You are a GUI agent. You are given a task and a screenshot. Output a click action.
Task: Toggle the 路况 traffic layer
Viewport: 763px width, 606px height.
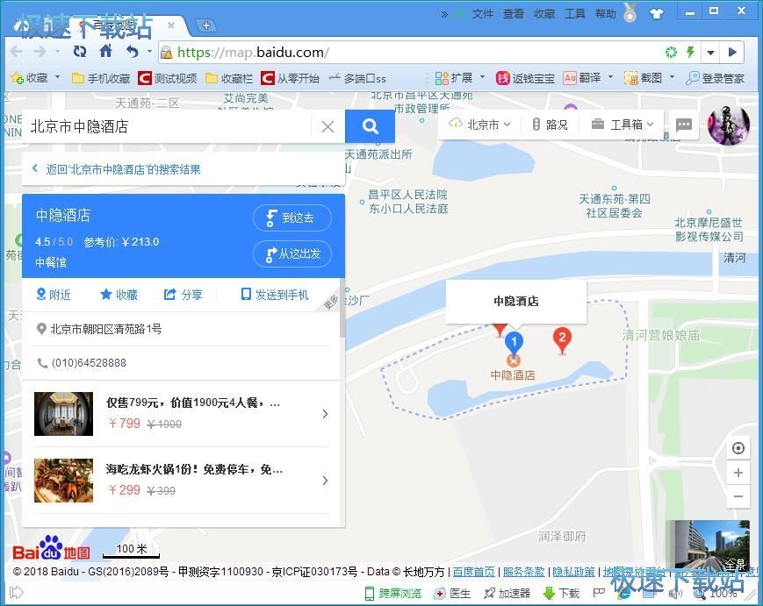point(550,125)
